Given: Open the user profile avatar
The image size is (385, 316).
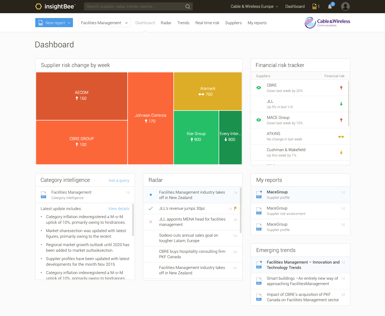Looking at the screenshot, I should [x=345, y=6].
